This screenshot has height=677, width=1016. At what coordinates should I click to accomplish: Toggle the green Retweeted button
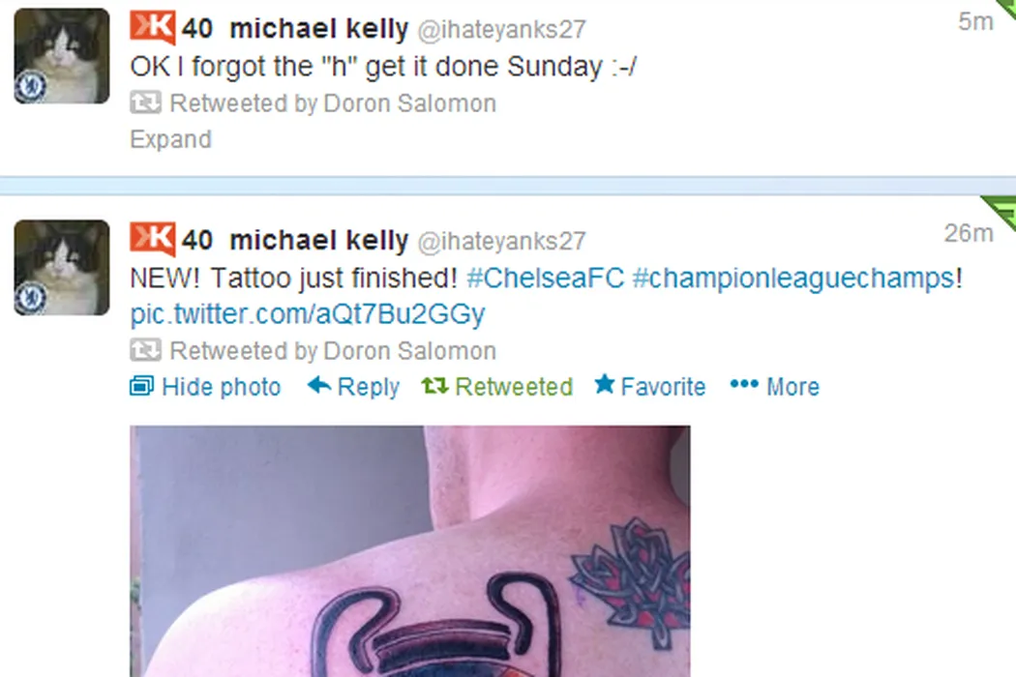click(x=497, y=387)
